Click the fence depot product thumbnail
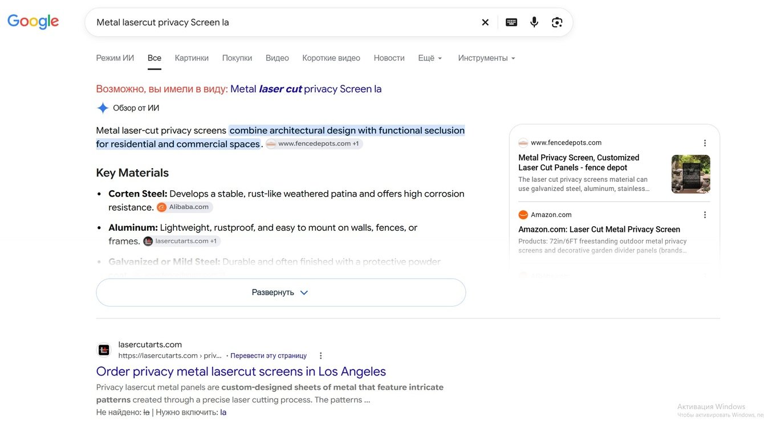Image resolution: width=764 pixels, height=433 pixels. [x=691, y=174]
